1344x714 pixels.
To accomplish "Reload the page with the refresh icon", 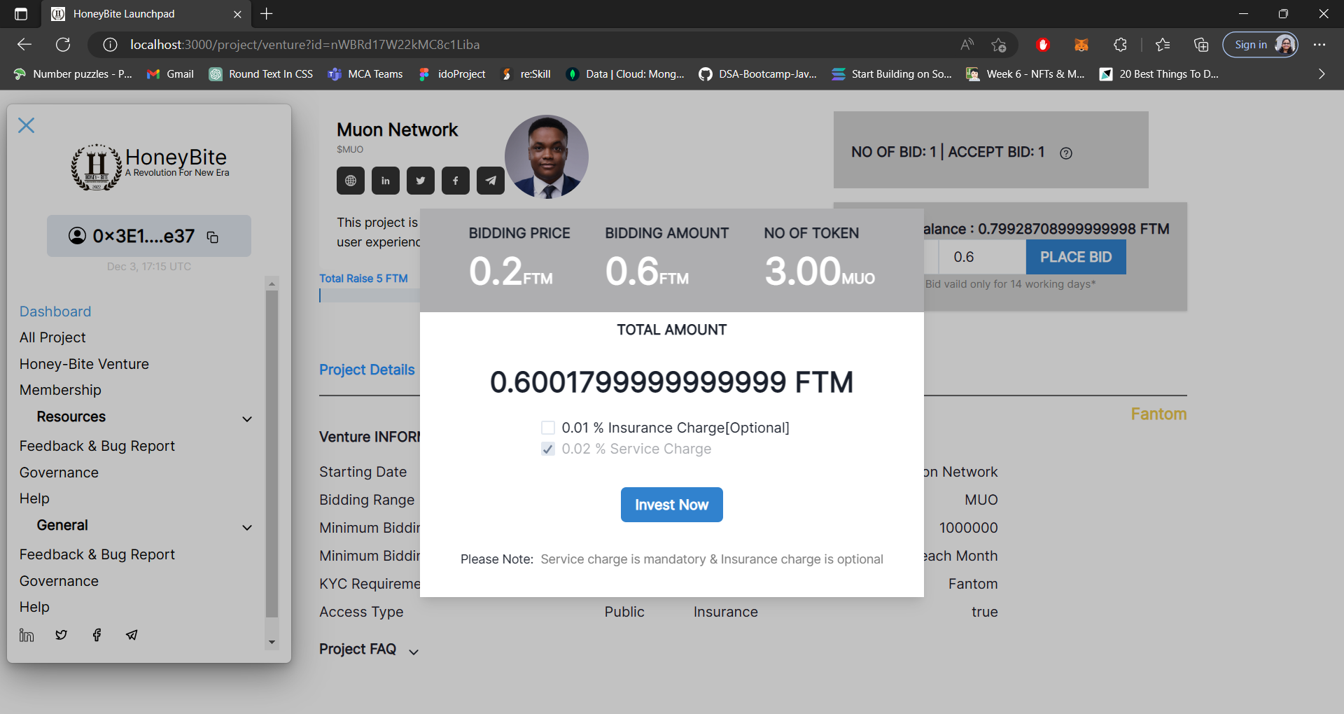I will click(63, 45).
